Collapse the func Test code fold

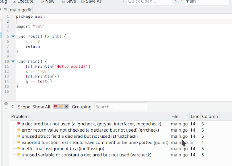click(x=13, y=36)
